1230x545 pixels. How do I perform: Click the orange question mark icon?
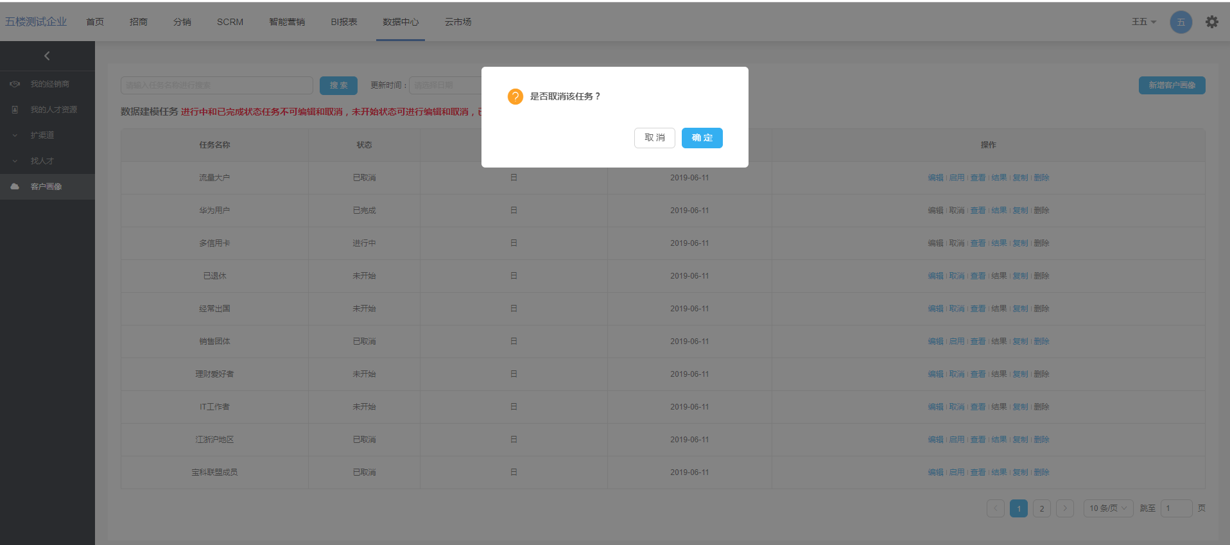515,96
